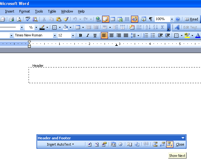The width and height of the screenshot is (201, 166).
Task: Open the Tools menu
Action: [x=39, y=11]
